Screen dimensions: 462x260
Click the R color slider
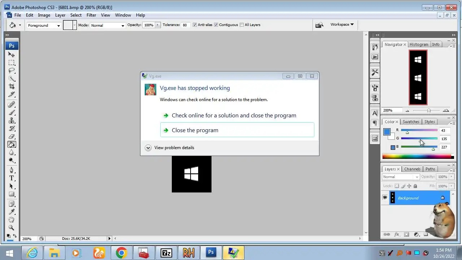(x=419, y=130)
